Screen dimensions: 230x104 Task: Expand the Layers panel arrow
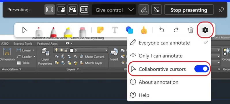pyautogui.click(x=78, y=69)
